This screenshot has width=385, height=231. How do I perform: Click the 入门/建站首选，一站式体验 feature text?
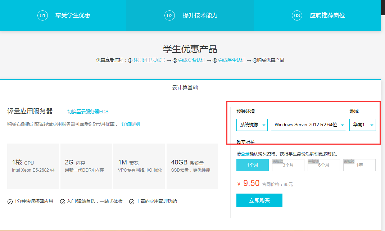click(x=95, y=201)
